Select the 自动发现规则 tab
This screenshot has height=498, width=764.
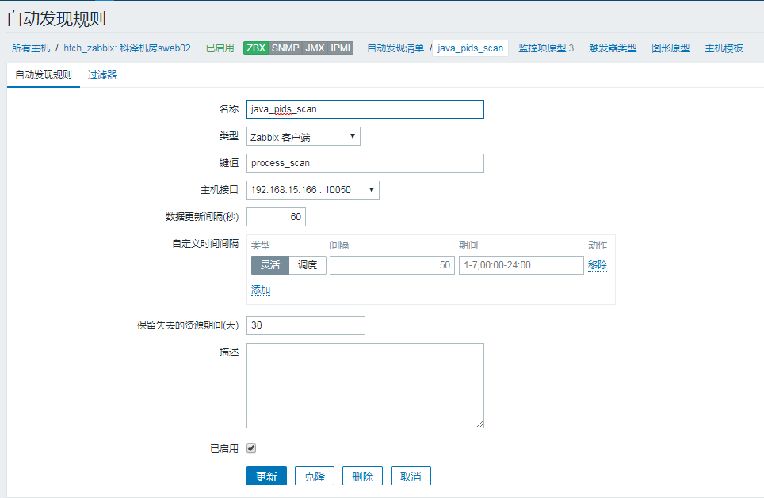[x=44, y=75]
